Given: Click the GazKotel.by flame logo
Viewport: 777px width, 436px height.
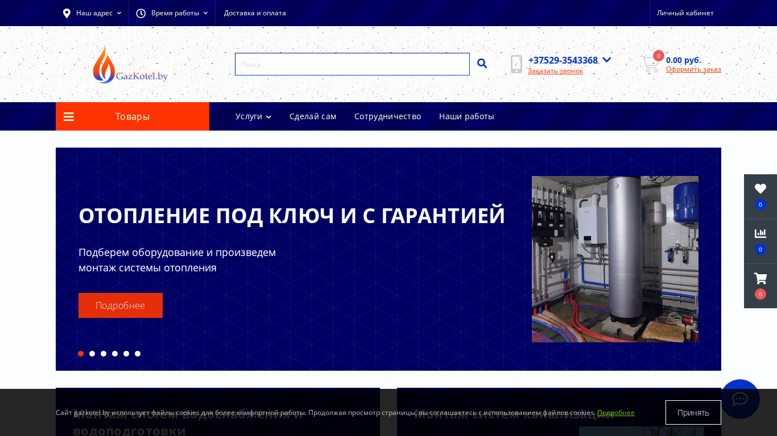Looking at the screenshot, I should click(x=130, y=64).
